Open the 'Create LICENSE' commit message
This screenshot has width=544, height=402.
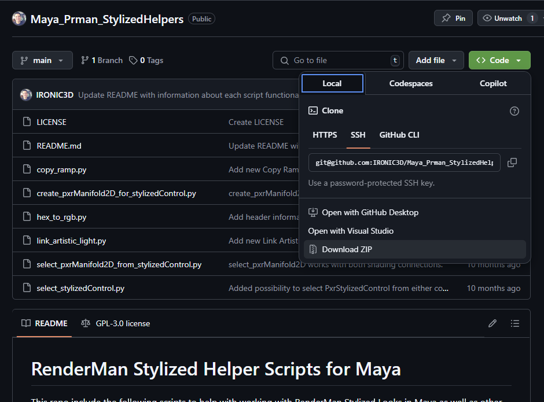[256, 122]
